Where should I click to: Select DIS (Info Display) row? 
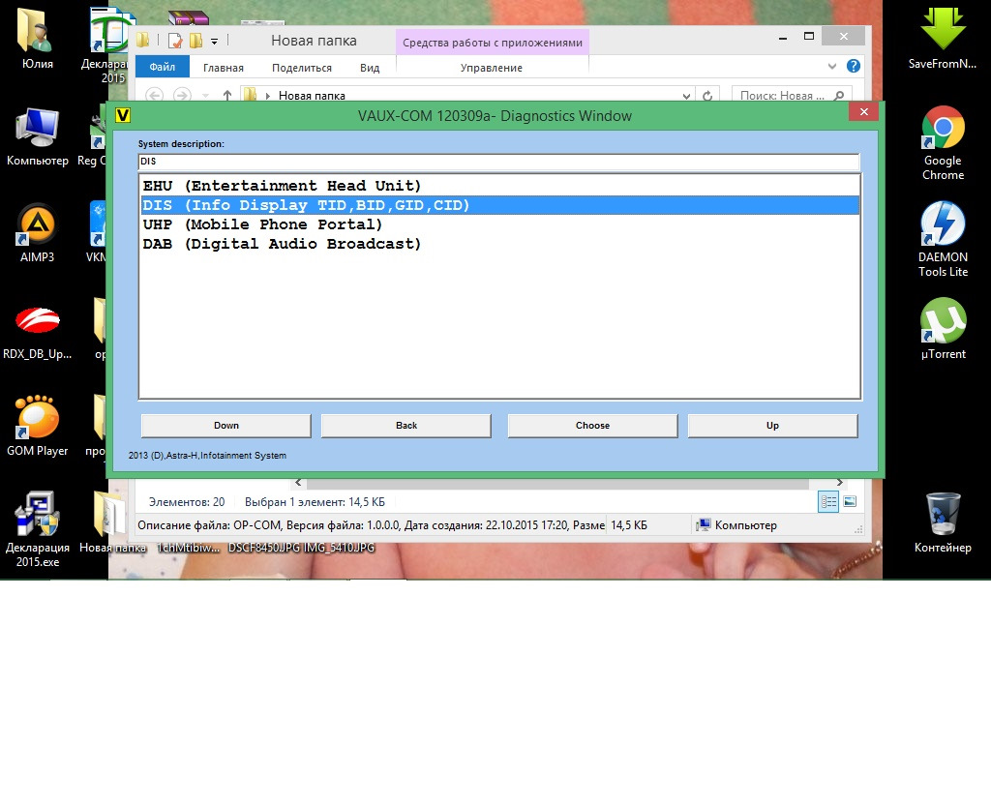pos(499,205)
